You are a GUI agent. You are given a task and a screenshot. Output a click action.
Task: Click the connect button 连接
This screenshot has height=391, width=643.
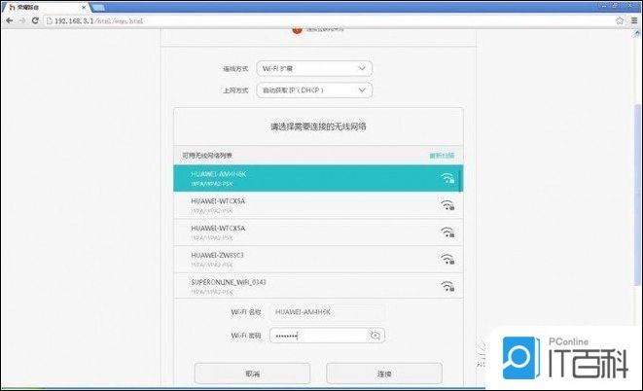click(x=384, y=373)
